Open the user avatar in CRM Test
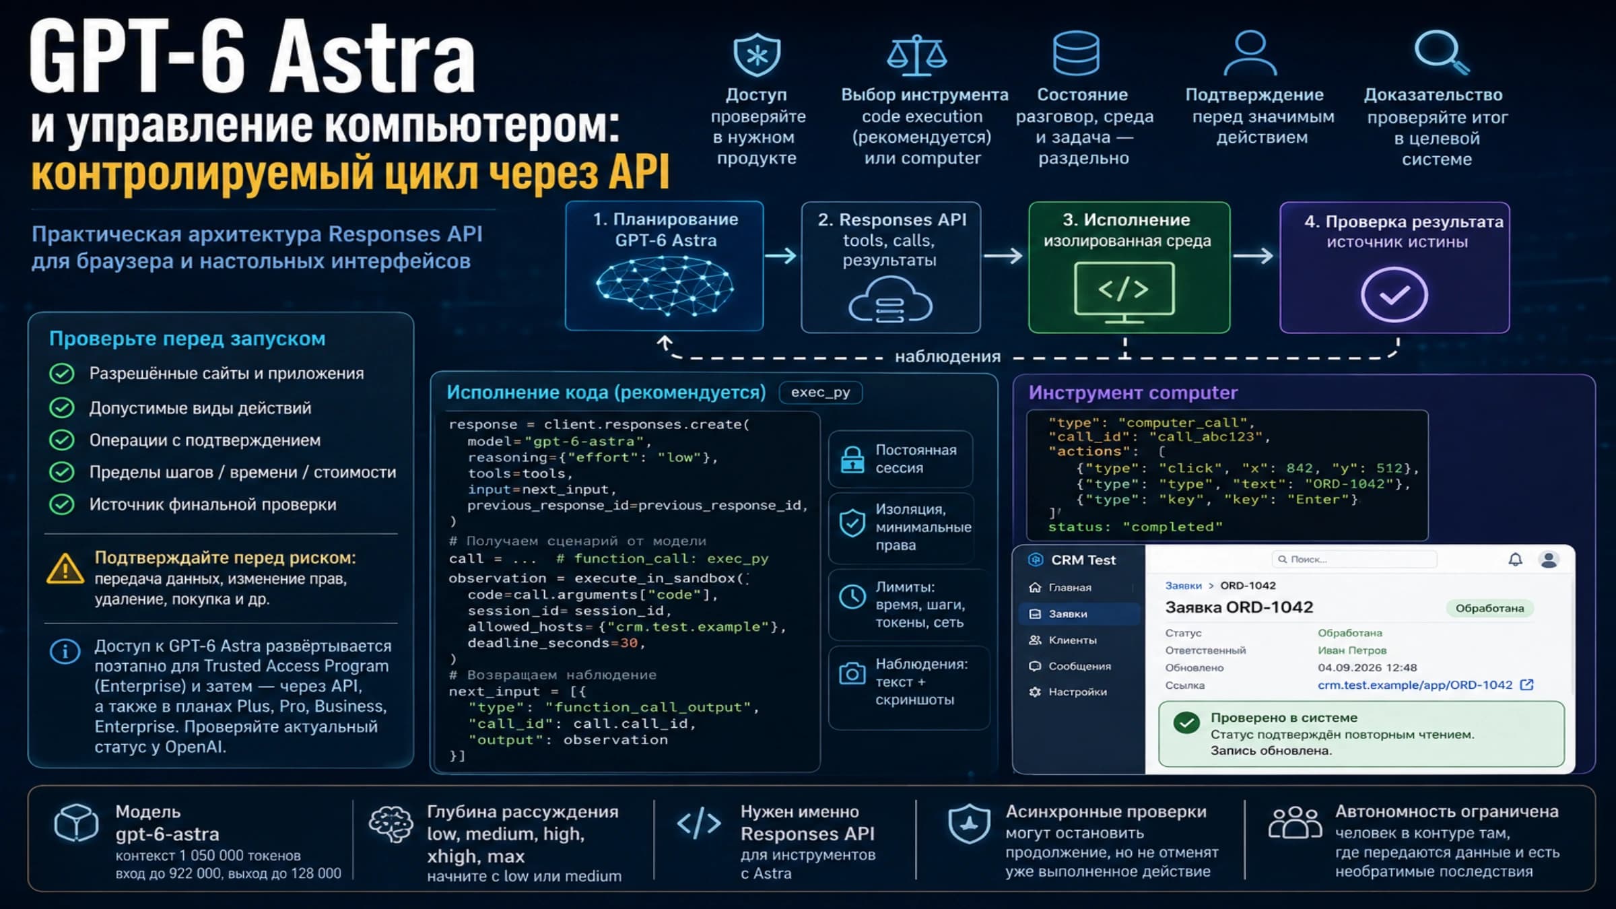 pos(1549,560)
